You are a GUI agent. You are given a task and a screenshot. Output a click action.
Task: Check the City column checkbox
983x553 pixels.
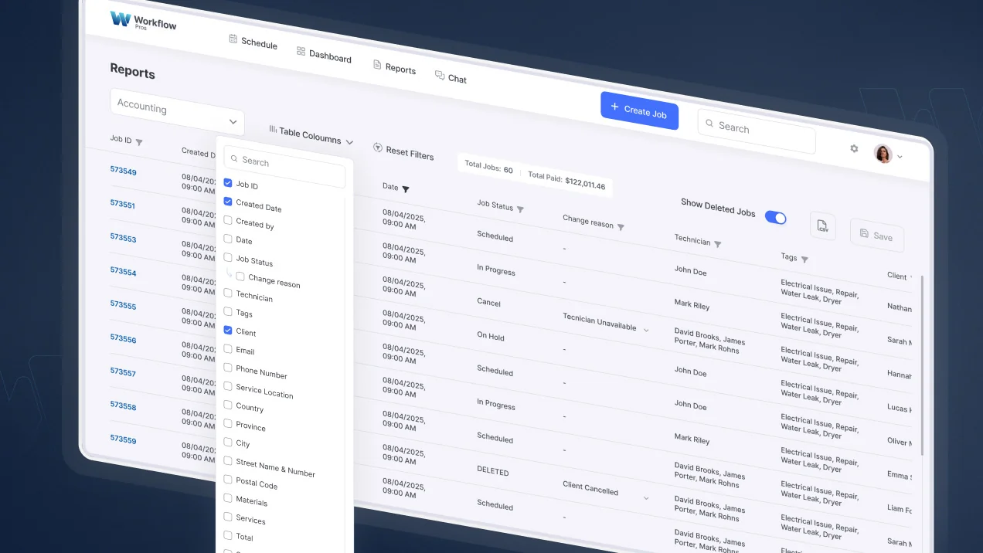coord(228,442)
